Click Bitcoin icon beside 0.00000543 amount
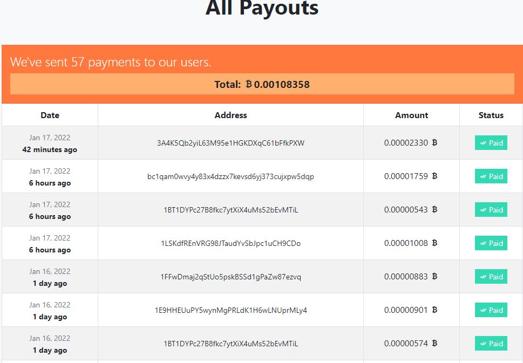Image resolution: width=523 pixels, height=363 pixels. point(434,210)
